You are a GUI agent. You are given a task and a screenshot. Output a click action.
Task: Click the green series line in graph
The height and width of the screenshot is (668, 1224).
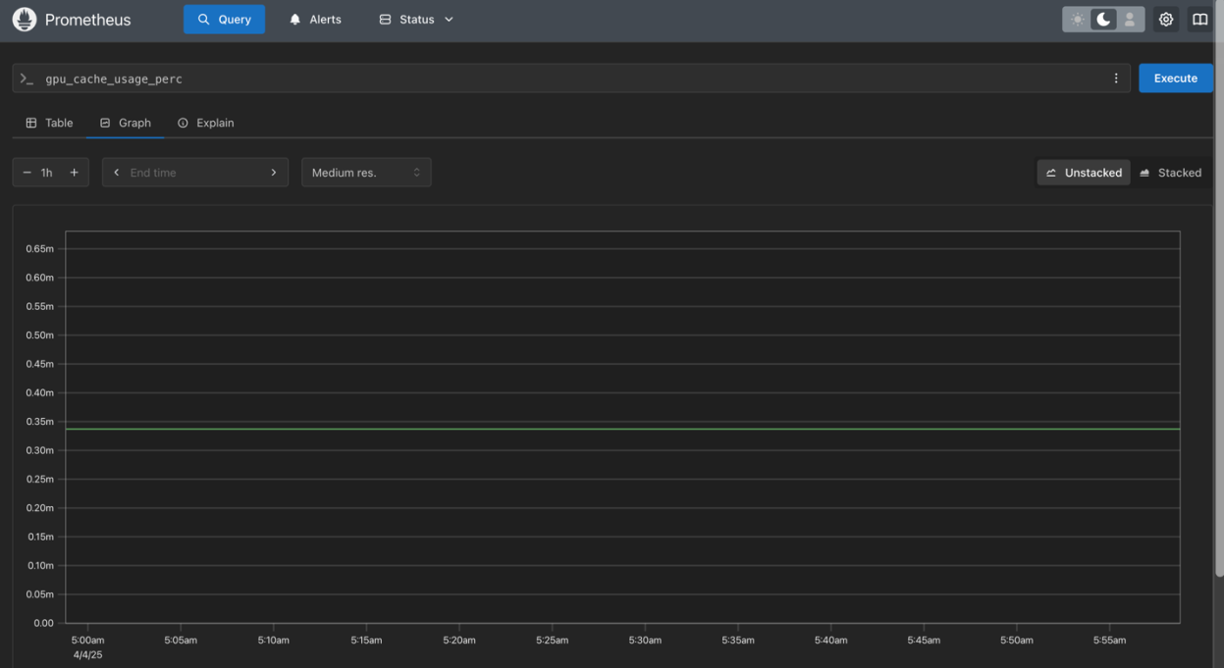(x=622, y=429)
